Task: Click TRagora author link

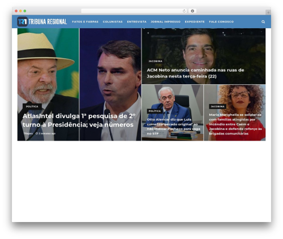Action: coord(28,133)
